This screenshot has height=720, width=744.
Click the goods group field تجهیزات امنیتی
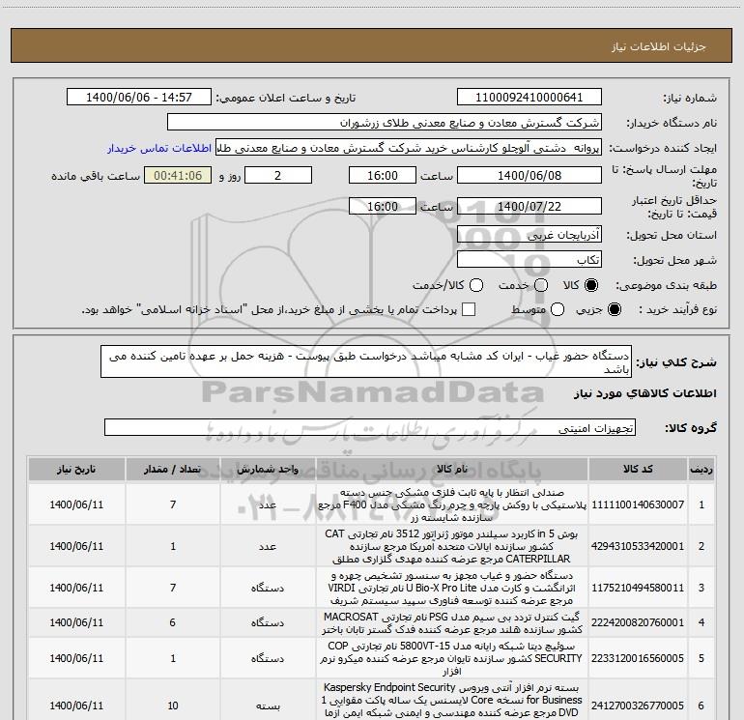(370, 427)
